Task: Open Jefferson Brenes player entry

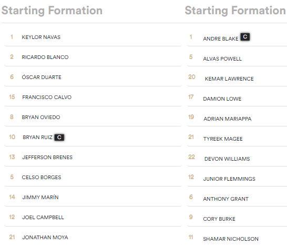Action: coord(93,158)
